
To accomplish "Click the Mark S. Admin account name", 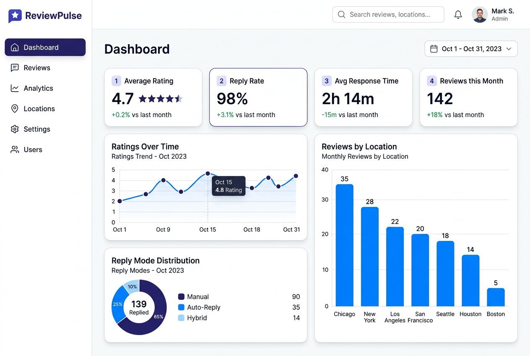I will (x=502, y=15).
